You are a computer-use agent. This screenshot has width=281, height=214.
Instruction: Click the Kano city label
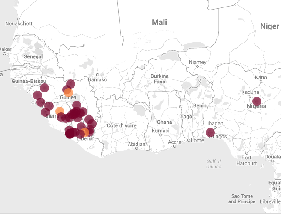tap(261, 77)
